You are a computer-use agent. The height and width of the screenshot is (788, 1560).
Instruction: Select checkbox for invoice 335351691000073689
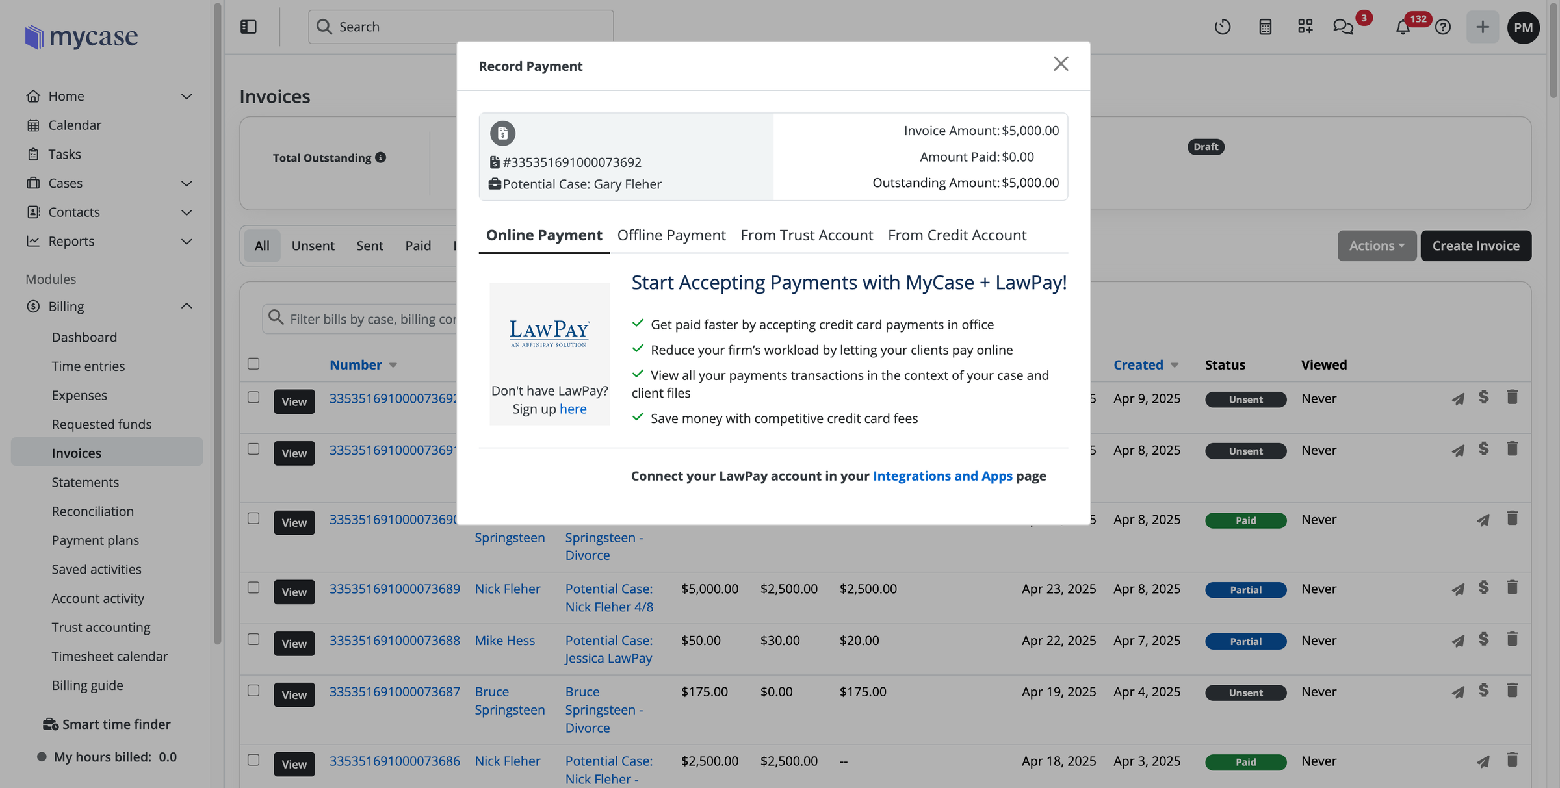click(x=253, y=588)
